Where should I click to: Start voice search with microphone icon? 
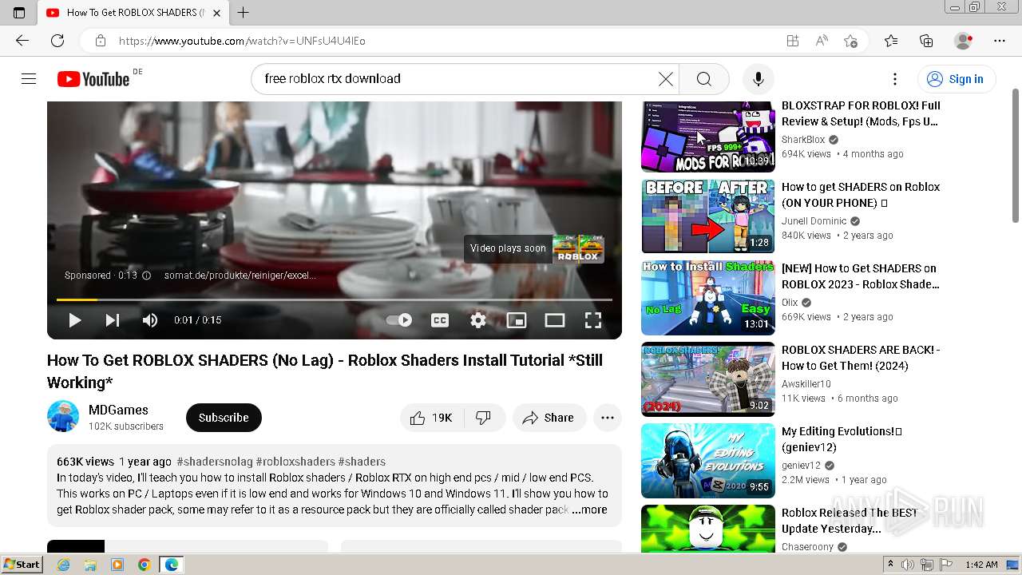[758, 78]
